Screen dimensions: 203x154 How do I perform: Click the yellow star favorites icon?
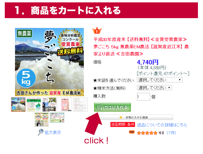tap(121, 117)
